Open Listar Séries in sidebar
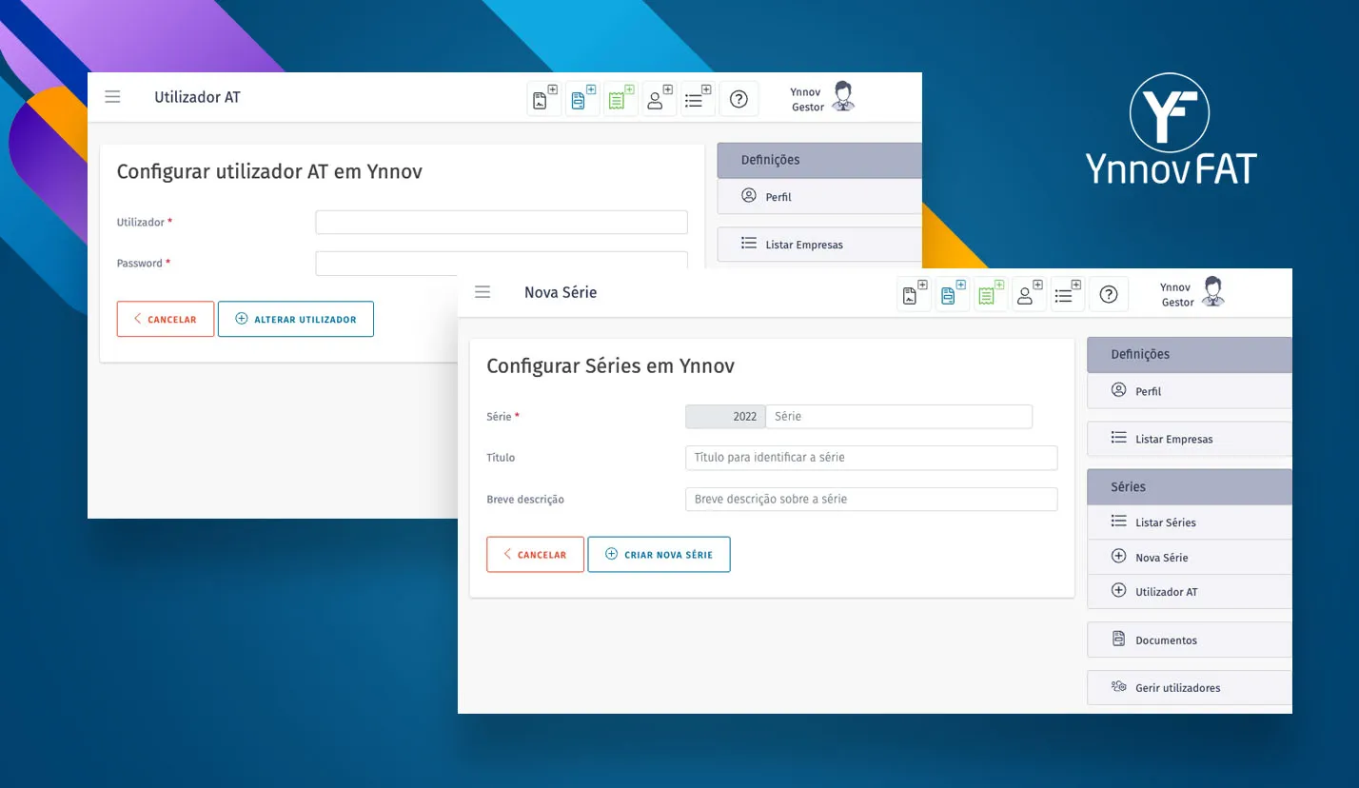Image resolution: width=1359 pixels, height=788 pixels. pos(1190,522)
